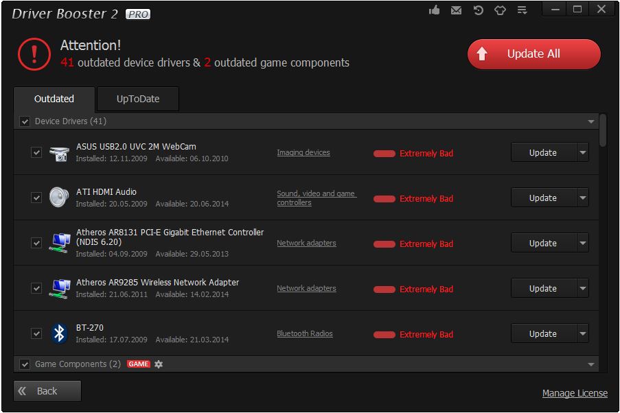Click Extremely Bad status of ASUS WebCam
Viewport: 620px width, 413px height.
[x=426, y=154]
